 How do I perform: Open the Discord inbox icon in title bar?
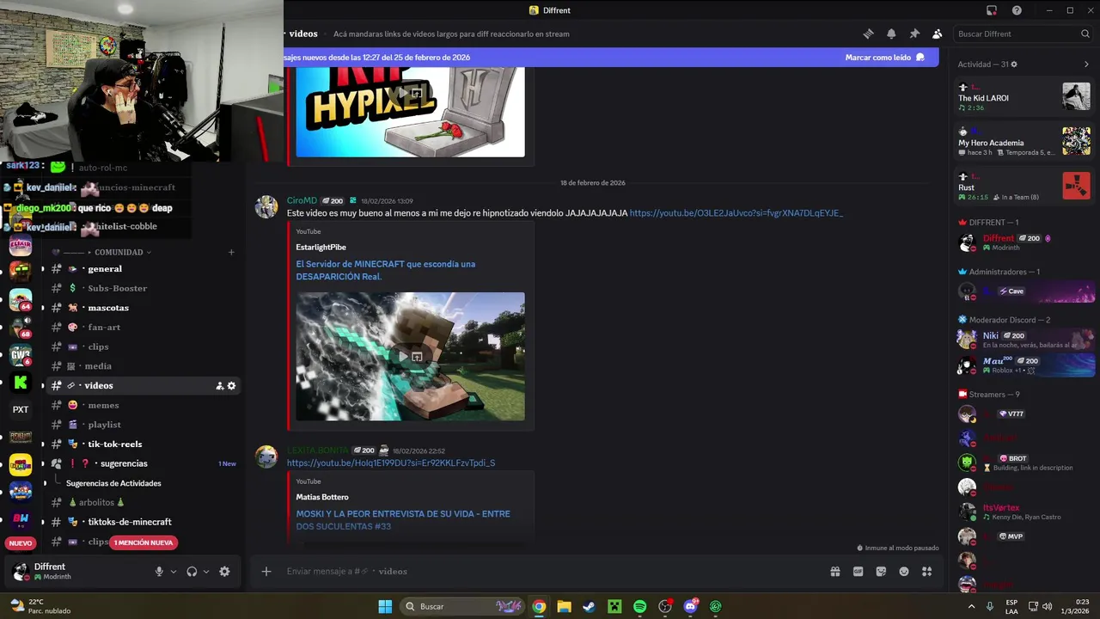tap(991, 10)
